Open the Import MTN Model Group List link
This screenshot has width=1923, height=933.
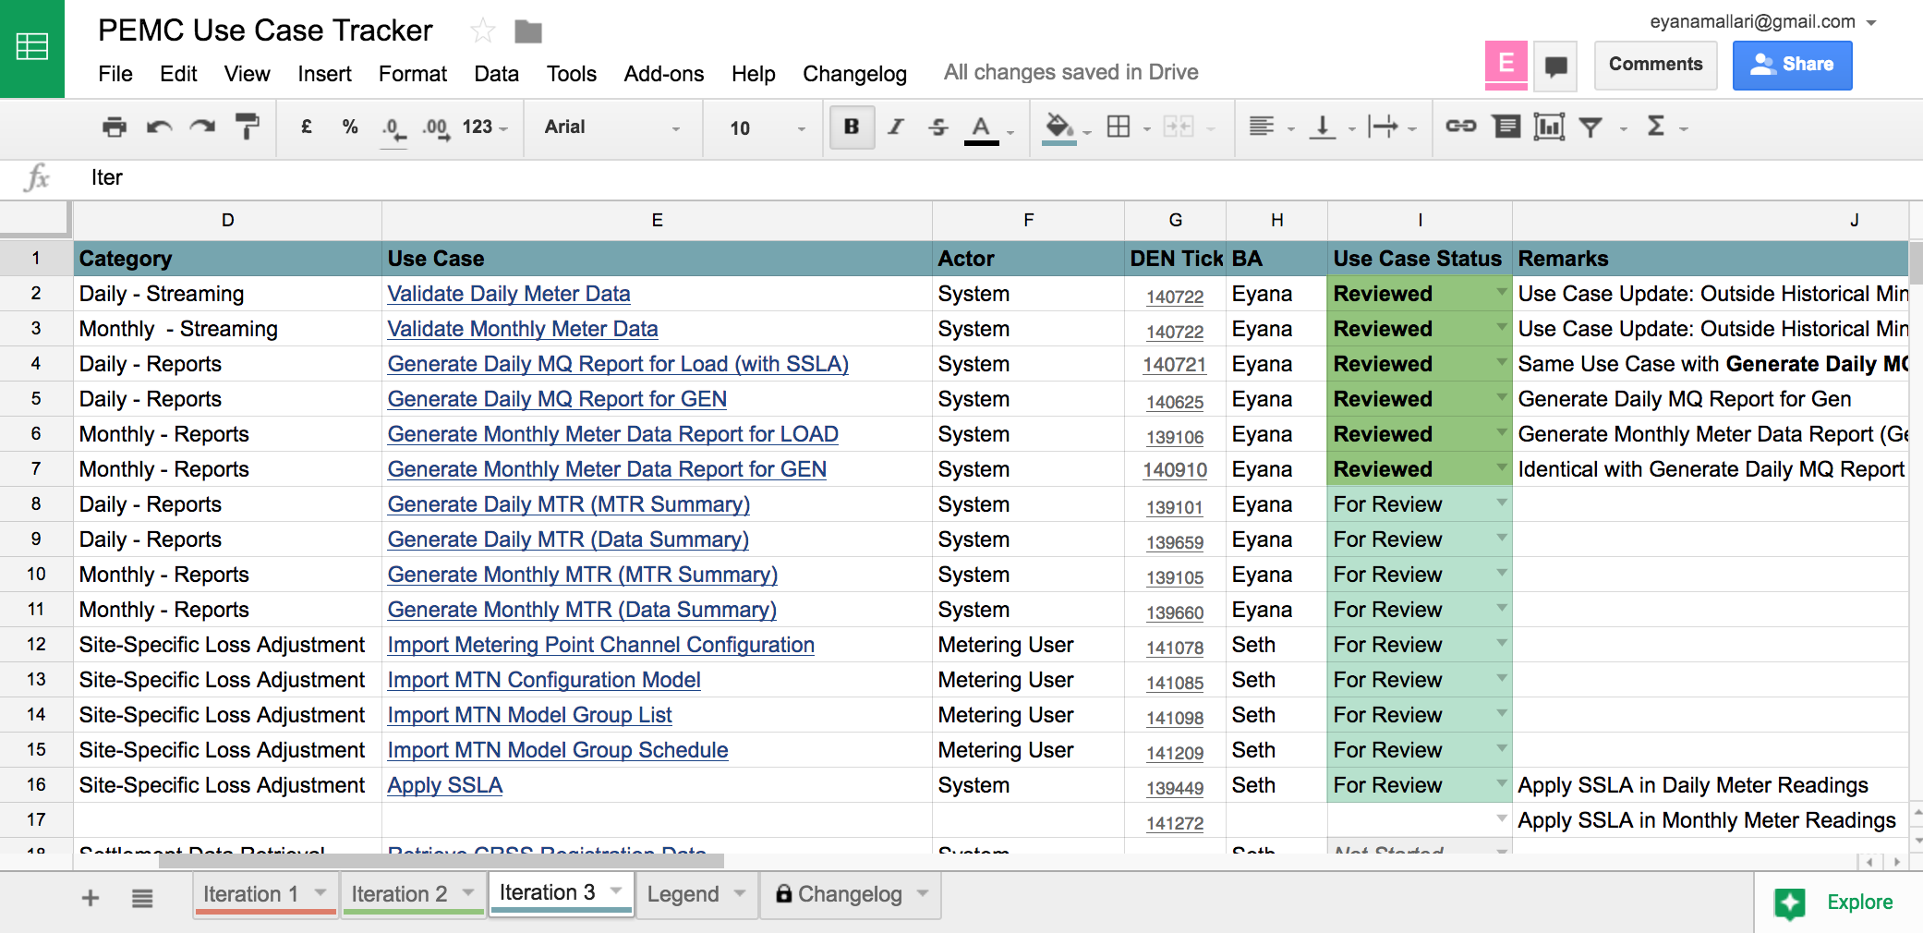[x=529, y=715]
